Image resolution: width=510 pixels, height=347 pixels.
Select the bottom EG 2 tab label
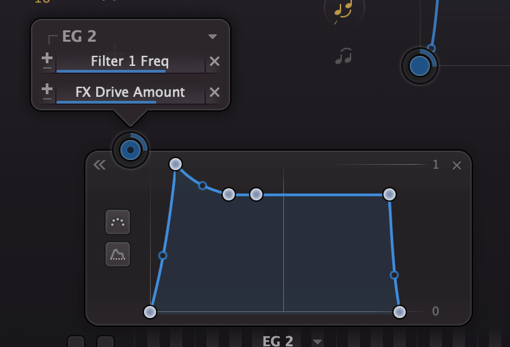pyautogui.click(x=277, y=341)
